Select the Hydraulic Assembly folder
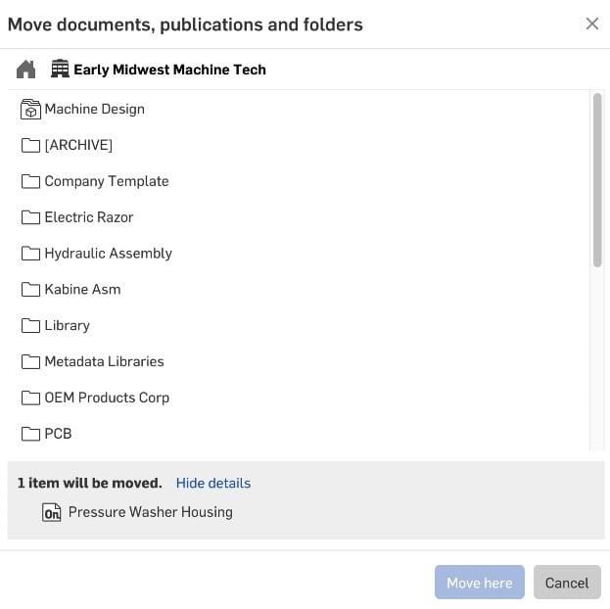This screenshot has height=609, width=610. (108, 254)
